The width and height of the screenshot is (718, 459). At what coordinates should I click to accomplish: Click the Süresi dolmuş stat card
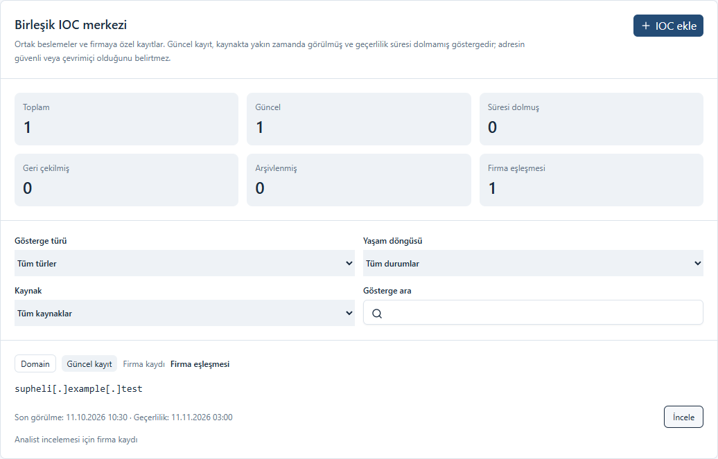pos(591,119)
